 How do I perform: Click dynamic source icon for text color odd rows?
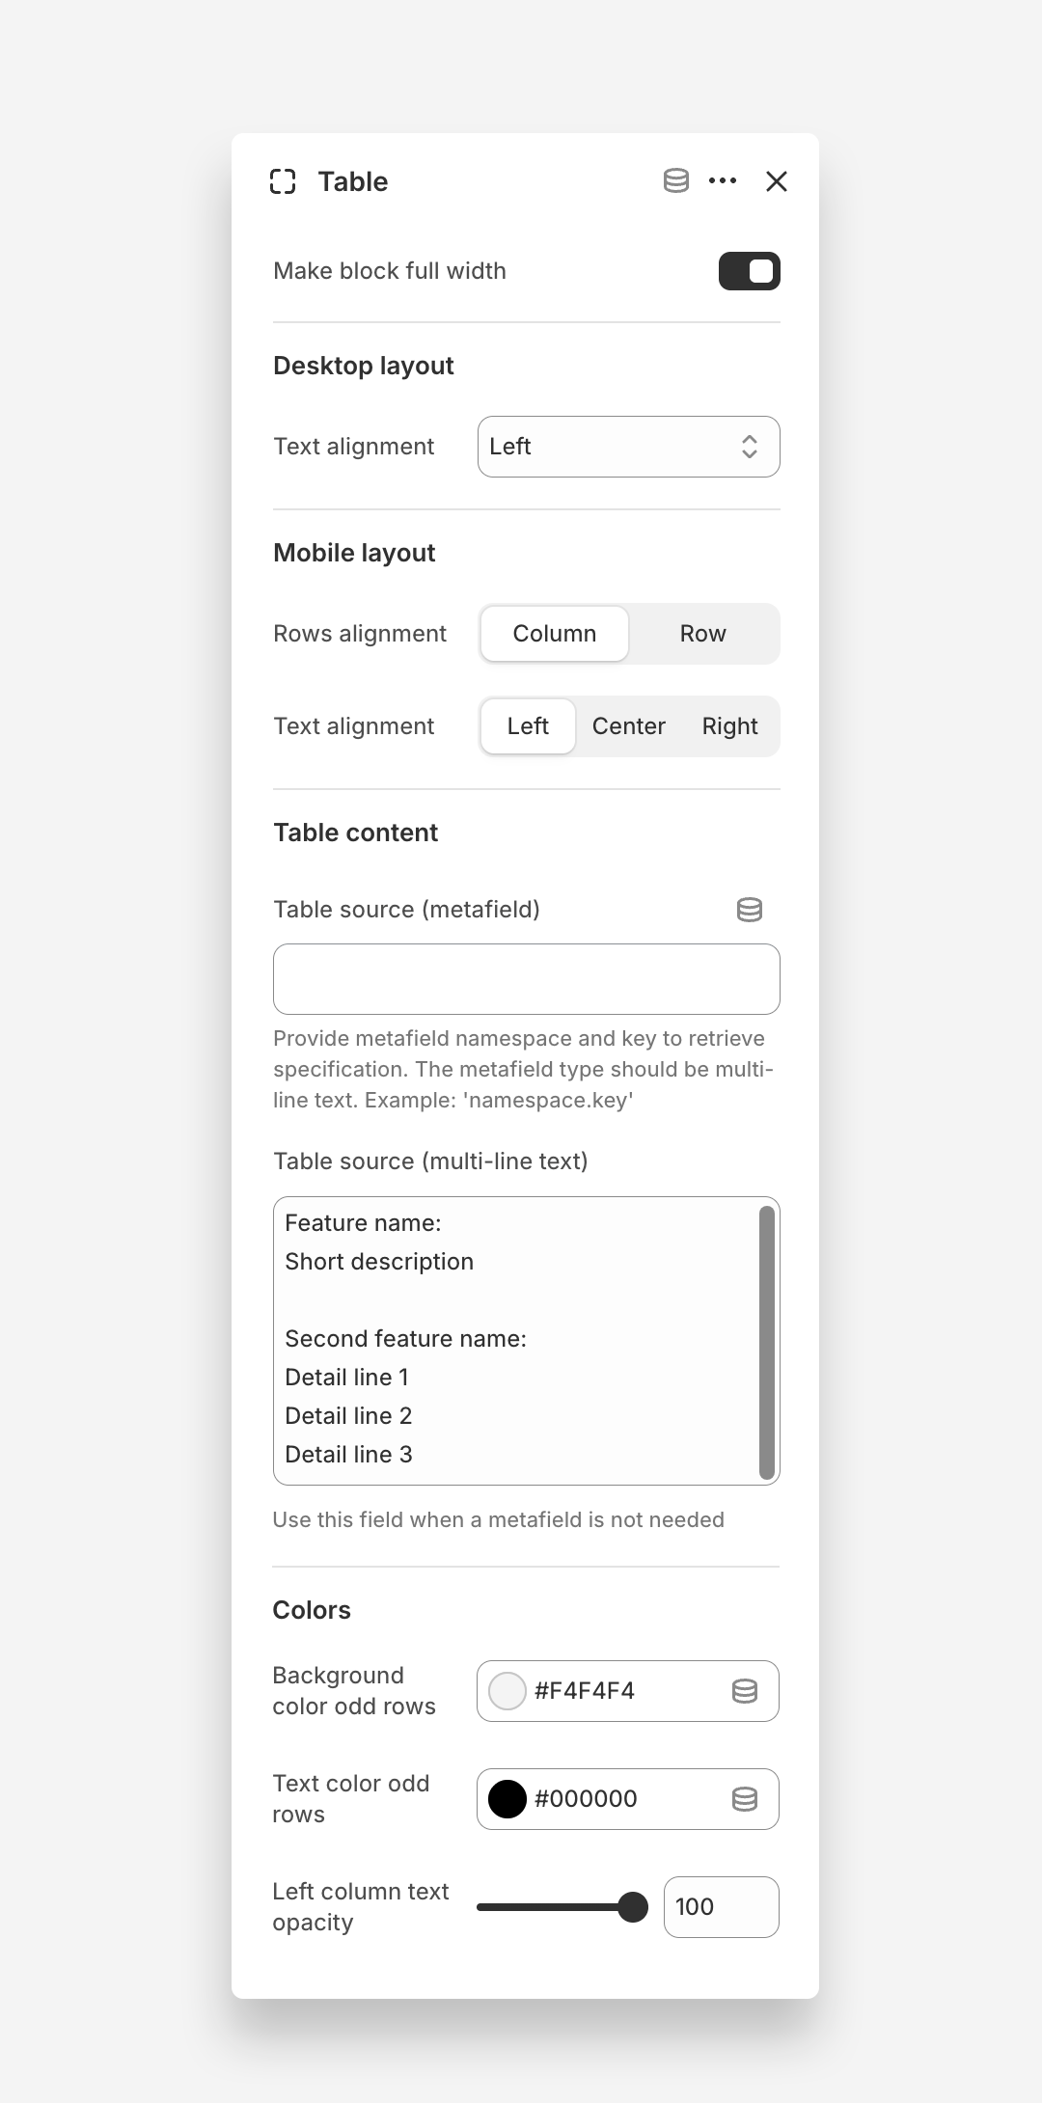[x=745, y=1799]
